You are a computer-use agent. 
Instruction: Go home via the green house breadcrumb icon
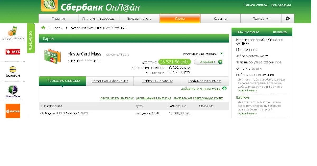(43, 27)
